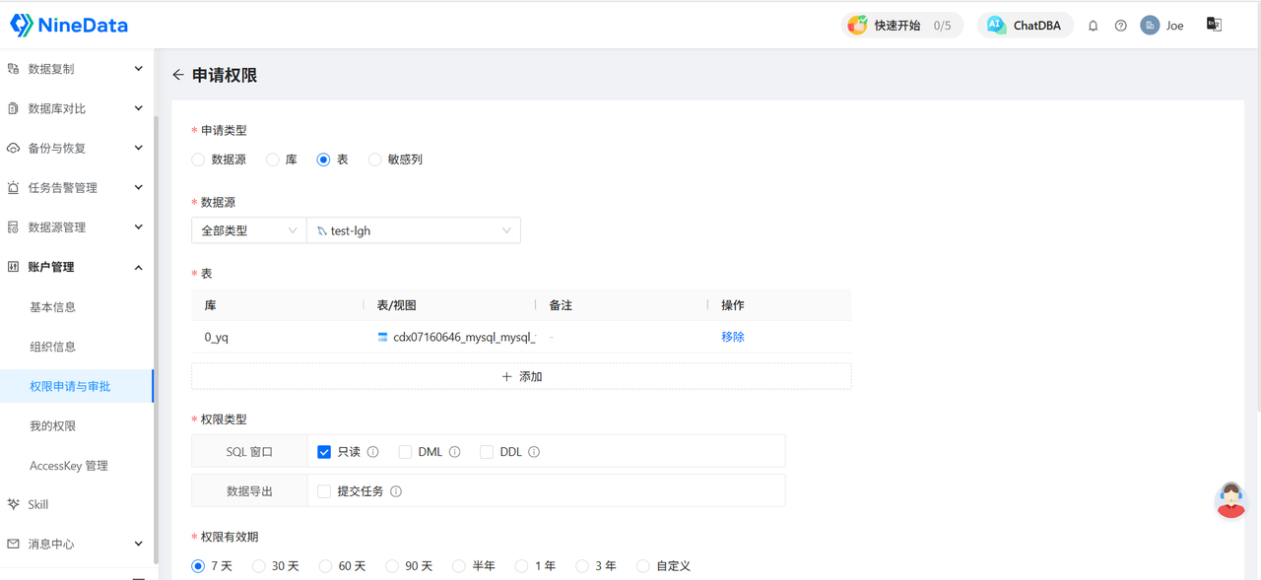Expand the 备份与恢复 sidebar menu
The width and height of the screenshot is (1261, 580).
[77, 148]
